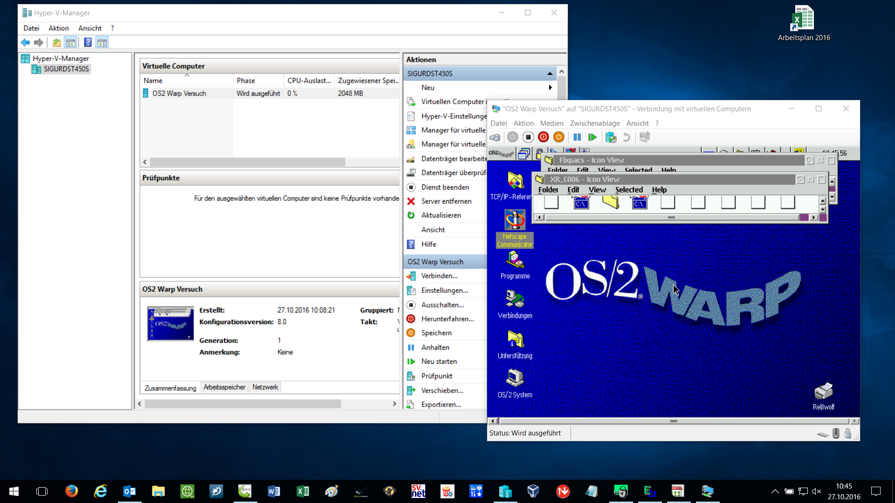The width and height of the screenshot is (895, 503).
Task: Click the Windows Start button
Action: coord(14,491)
